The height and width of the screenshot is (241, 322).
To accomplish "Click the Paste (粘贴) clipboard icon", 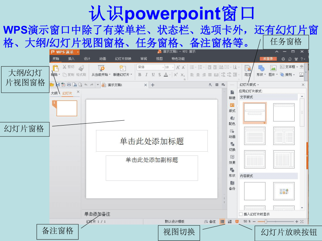I will (x=55, y=68).
